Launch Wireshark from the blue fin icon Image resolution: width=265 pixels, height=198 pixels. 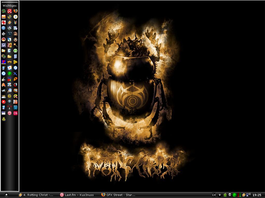(x=15, y=108)
